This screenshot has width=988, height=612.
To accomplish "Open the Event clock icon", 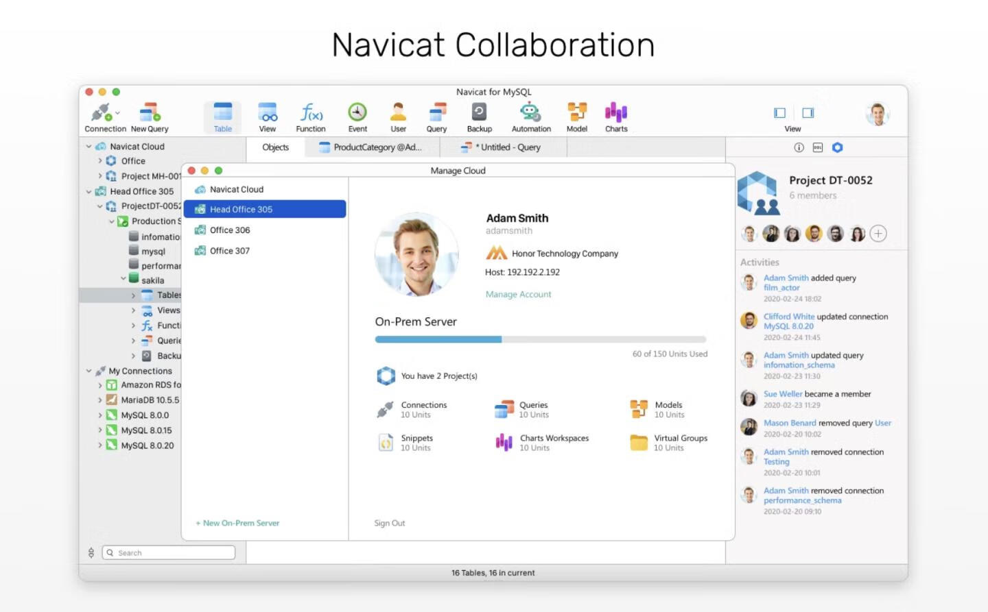I will (x=357, y=112).
